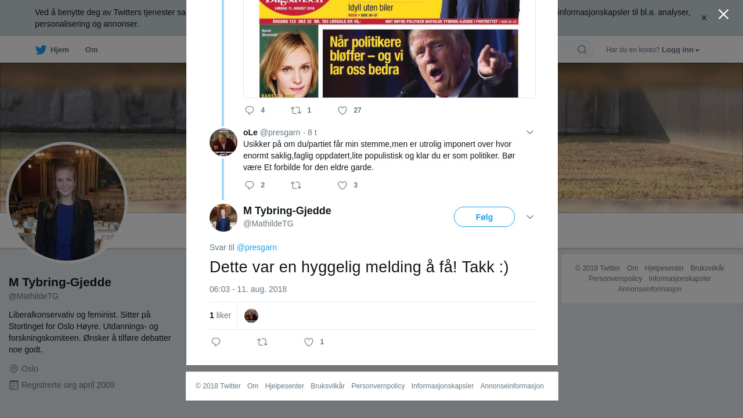The image size is (743, 418).
Task: Go to the Hjem tab
Action: (52, 50)
